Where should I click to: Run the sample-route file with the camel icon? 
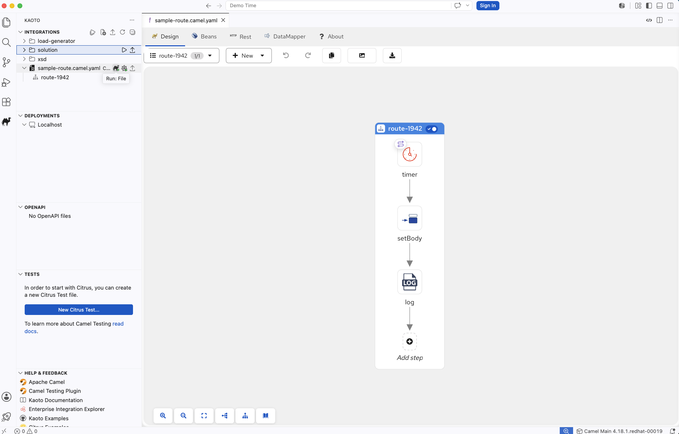[x=116, y=68]
